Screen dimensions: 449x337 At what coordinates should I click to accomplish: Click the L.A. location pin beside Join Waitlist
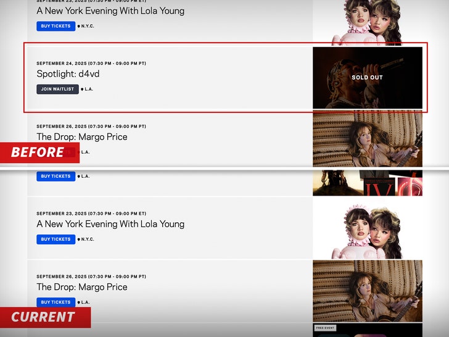87,89
